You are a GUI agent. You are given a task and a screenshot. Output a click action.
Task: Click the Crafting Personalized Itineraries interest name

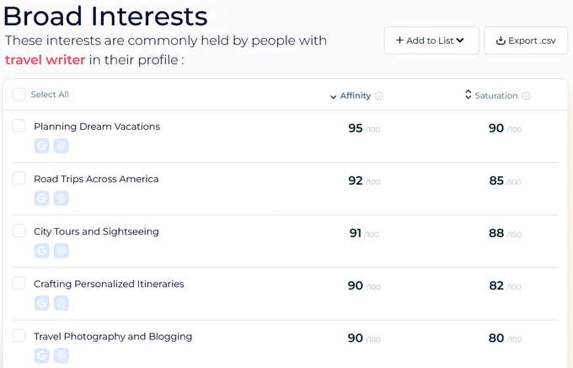point(109,284)
